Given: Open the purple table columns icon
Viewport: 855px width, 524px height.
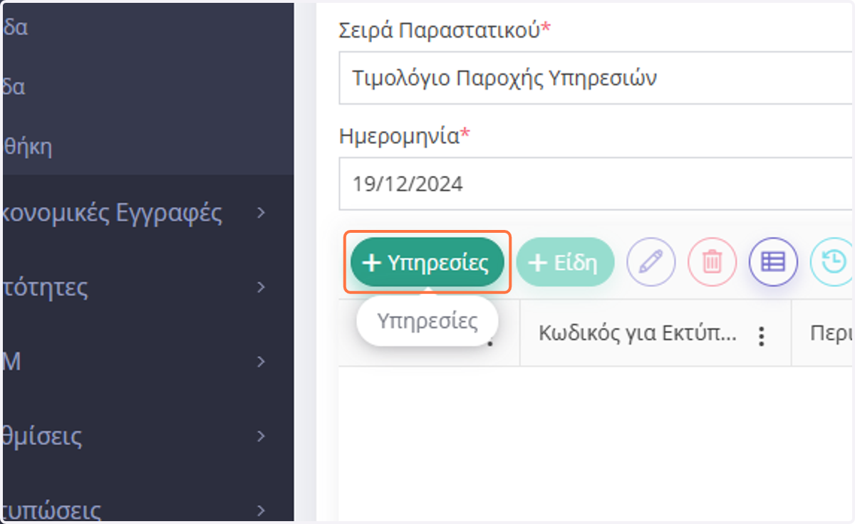Looking at the screenshot, I should 773,262.
